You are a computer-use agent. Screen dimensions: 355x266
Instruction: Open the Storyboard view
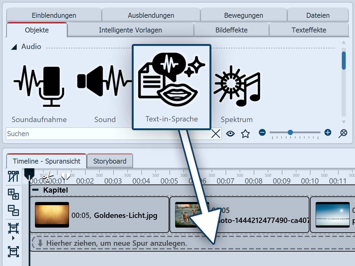click(x=110, y=160)
